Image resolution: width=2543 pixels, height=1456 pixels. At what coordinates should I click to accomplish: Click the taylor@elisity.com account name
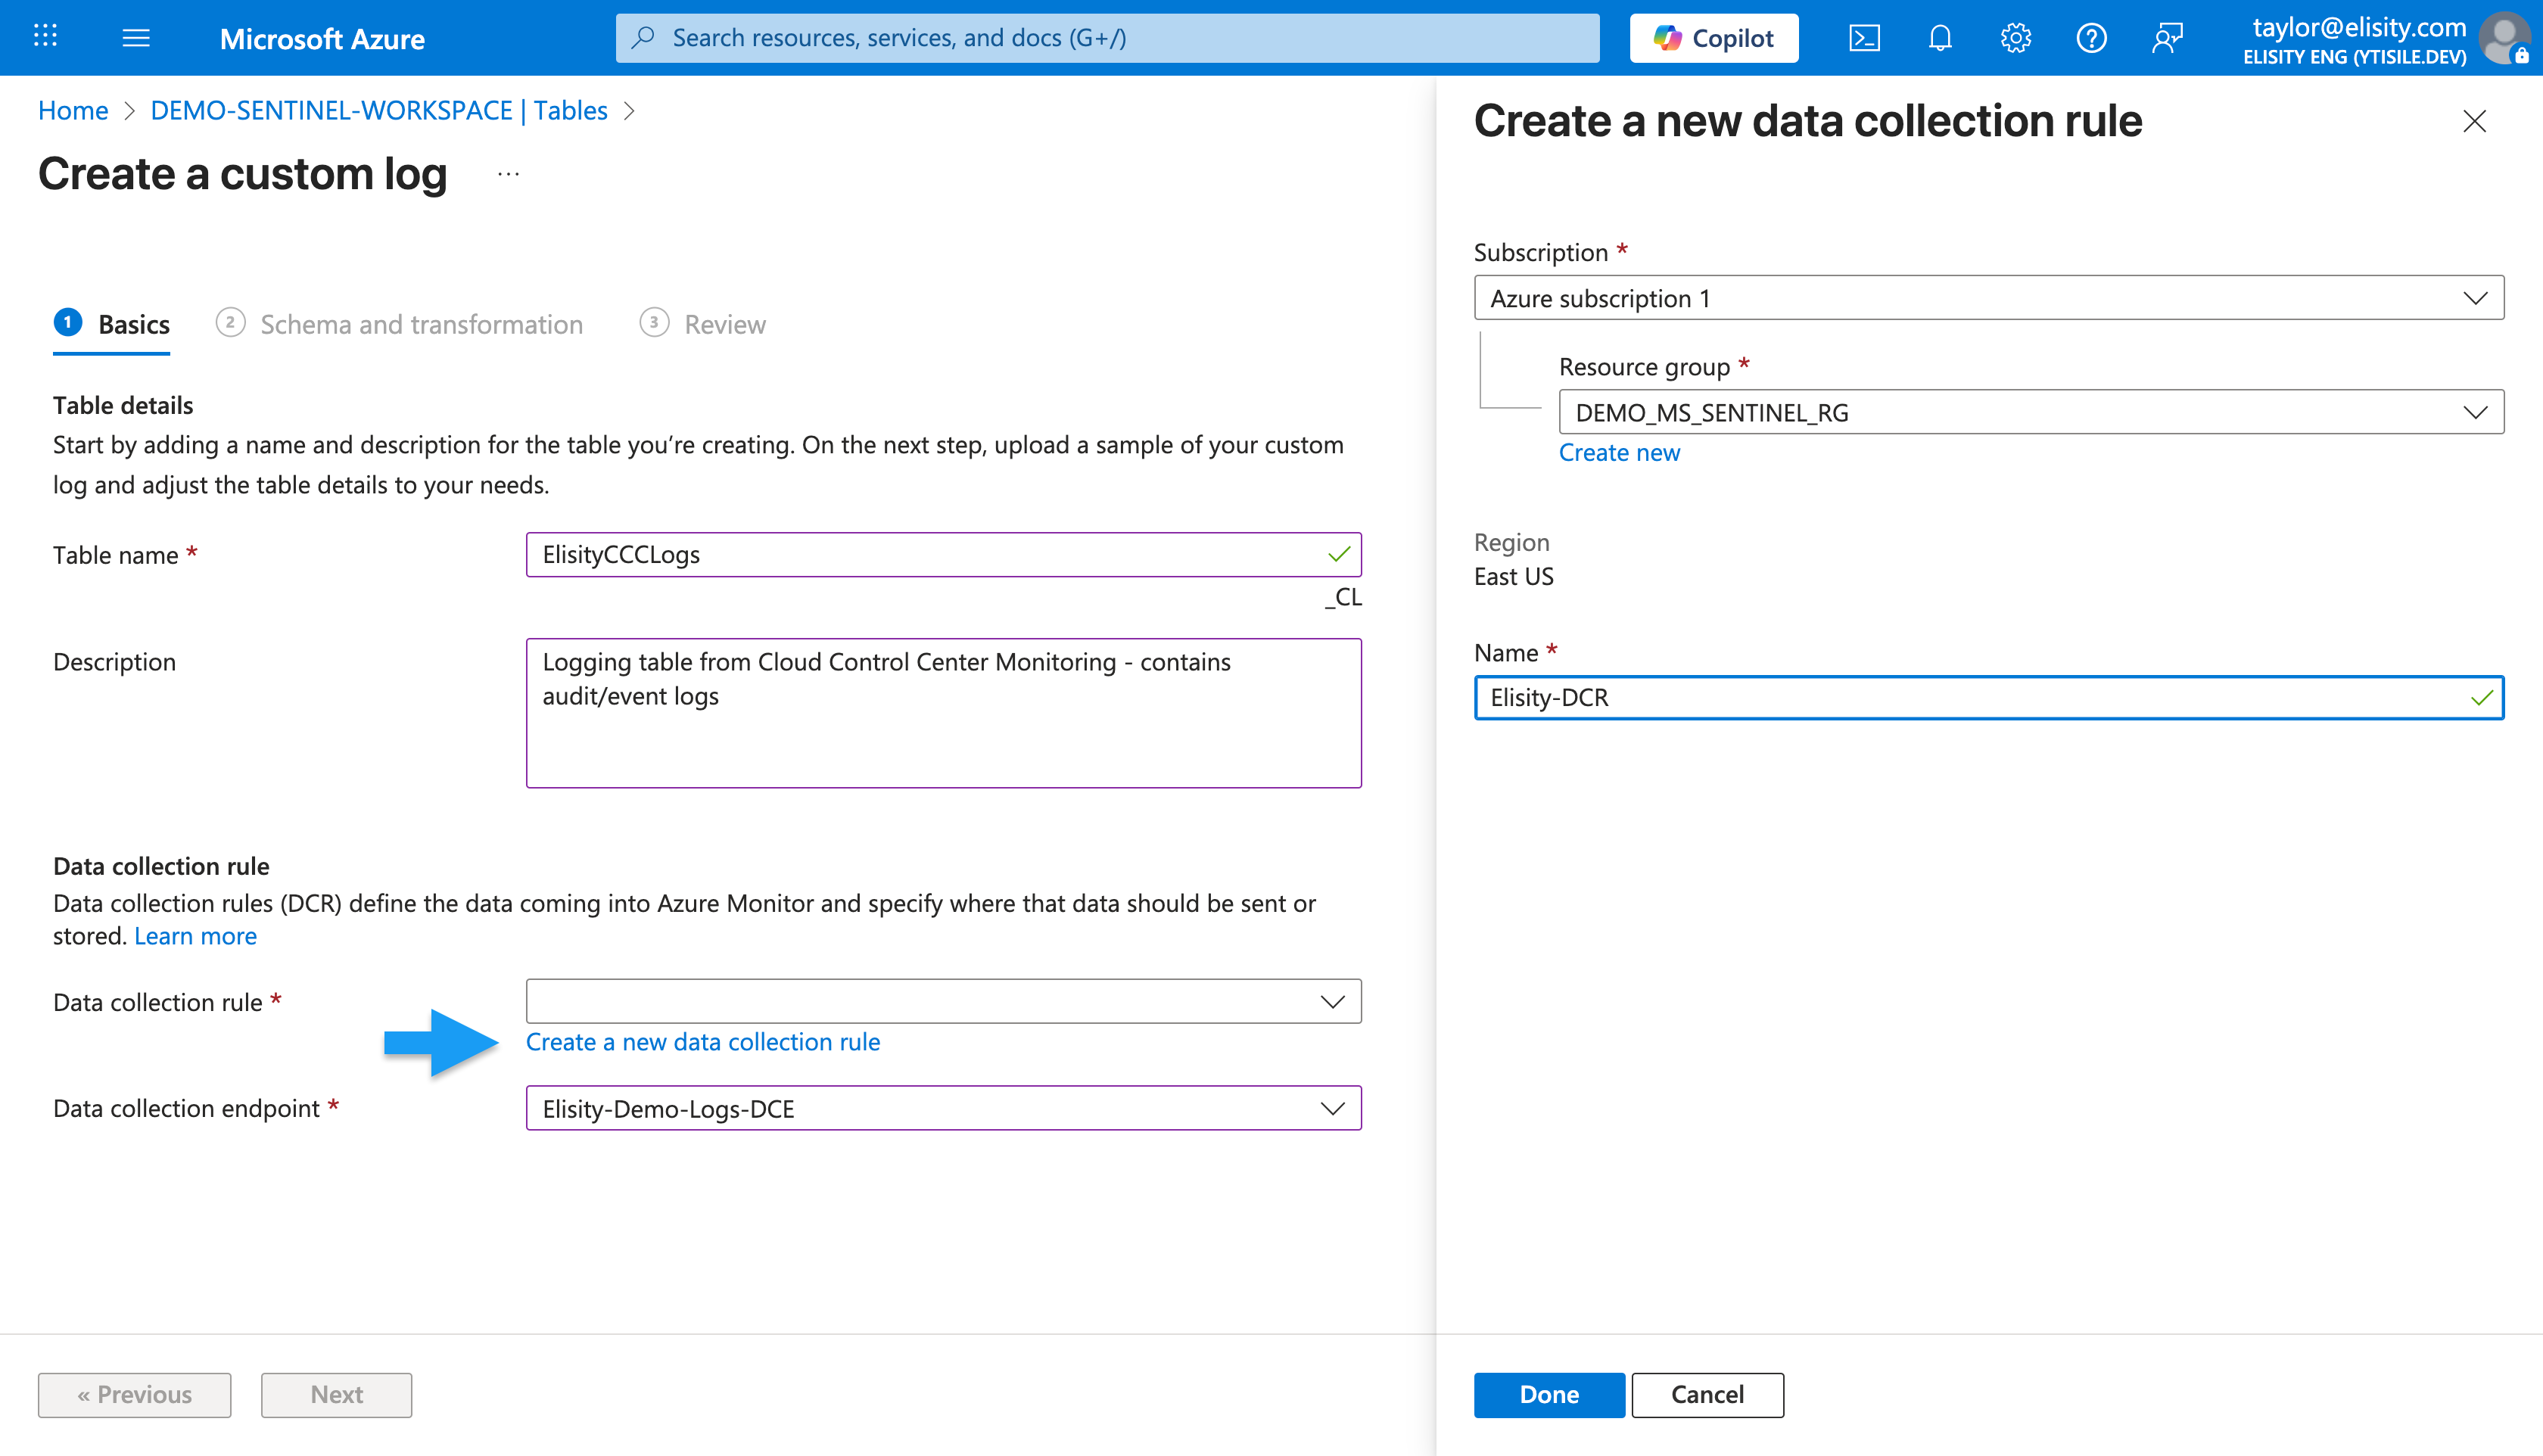2359,27
